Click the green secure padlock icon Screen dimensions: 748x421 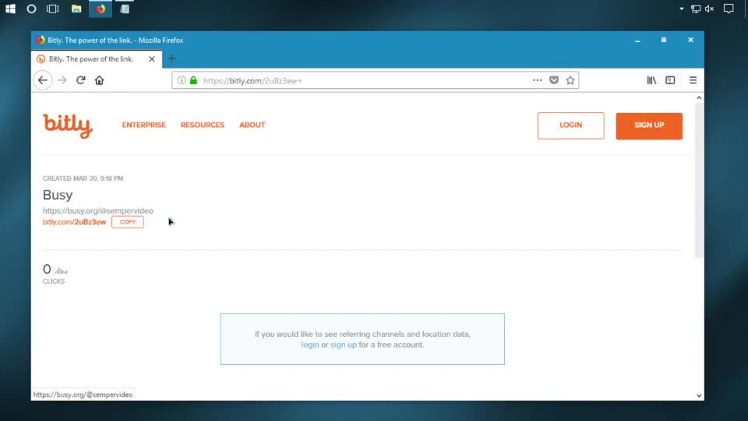point(193,80)
